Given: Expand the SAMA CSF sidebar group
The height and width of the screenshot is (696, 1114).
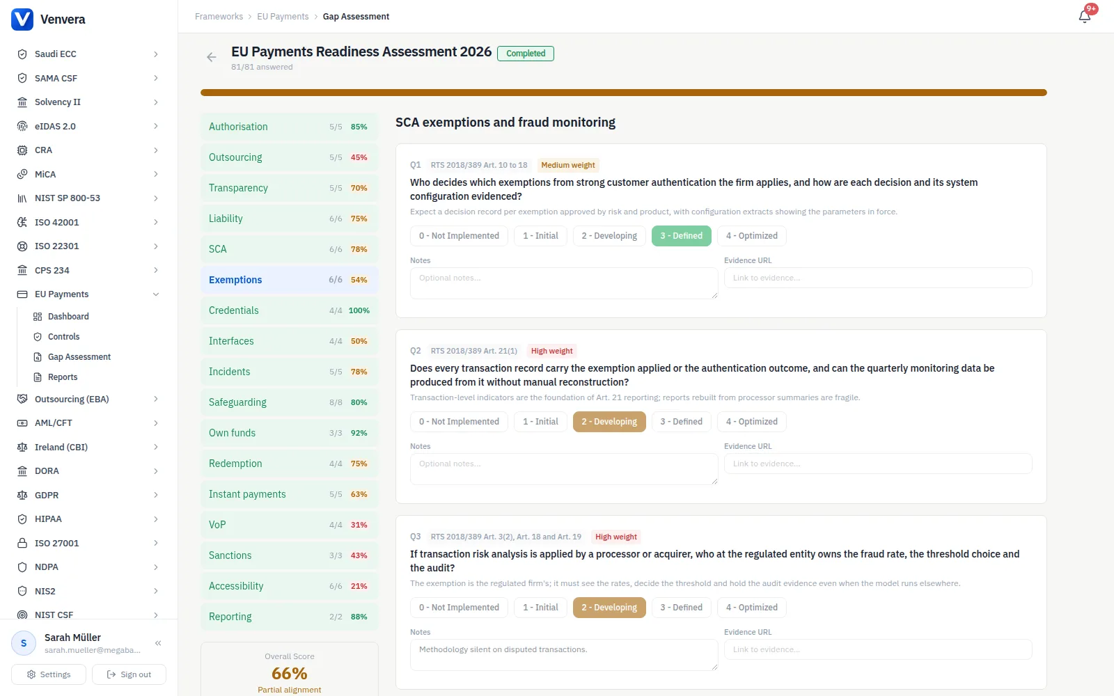Looking at the screenshot, I should 156,78.
